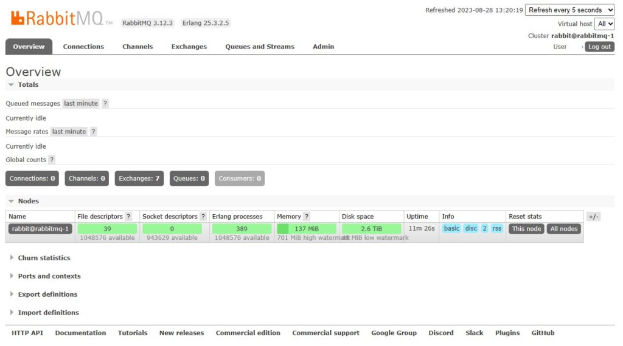
Task: Change Queued messages last minute range
Action: coord(81,103)
